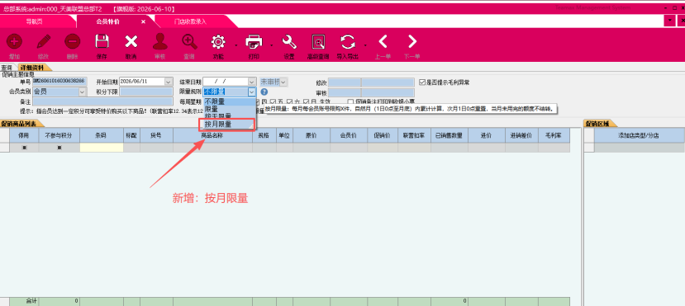Toggle the 停用 checkbox in the first row
The height and width of the screenshot is (306, 685).
pos(24,148)
